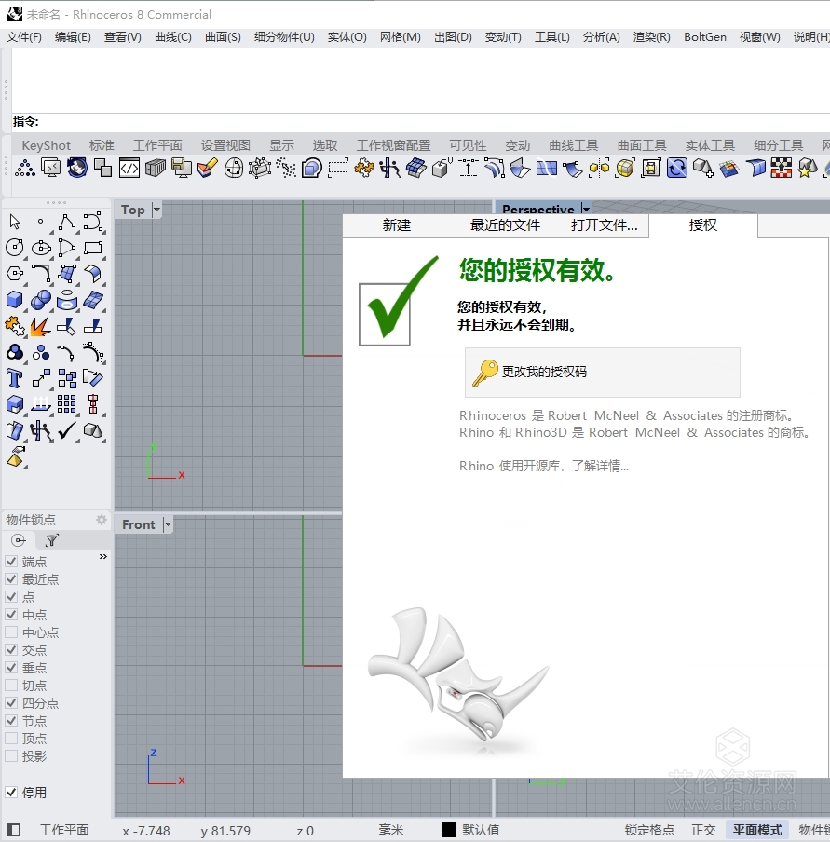
Task: Click the dimension text height icon in toolbar
Action: click(x=468, y=168)
